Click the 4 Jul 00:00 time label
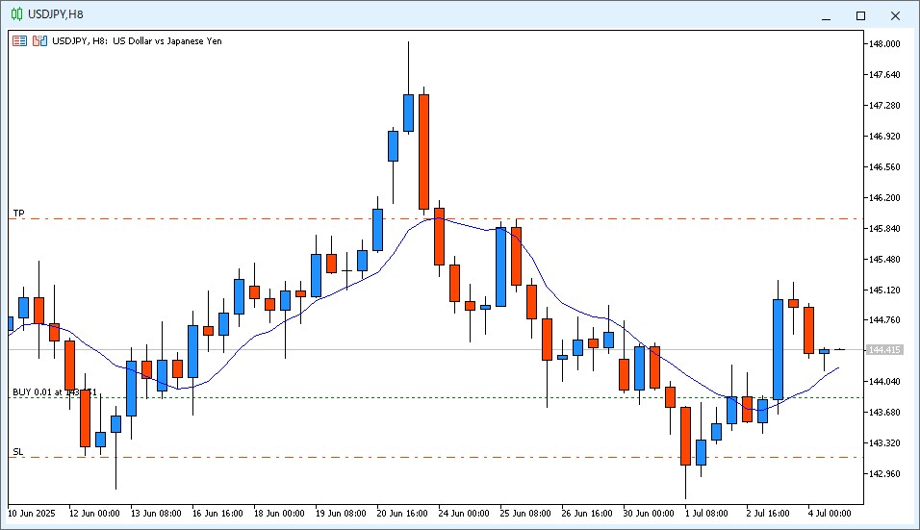The image size is (920, 530). click(x=829, y=514)
